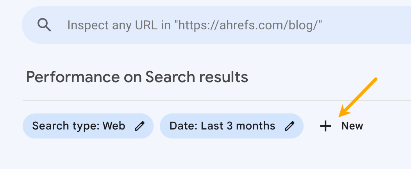Image resolution: width=411 pixels, height=169 pixels.
Task: Click the orange arrow annotation pointing to New
Action: [358, 97]
